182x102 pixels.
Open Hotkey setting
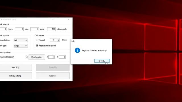click(x=16, y=76)
